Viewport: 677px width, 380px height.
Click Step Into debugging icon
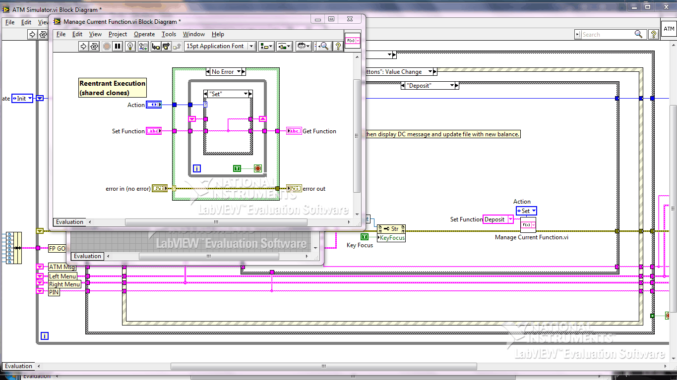[155, 46]
